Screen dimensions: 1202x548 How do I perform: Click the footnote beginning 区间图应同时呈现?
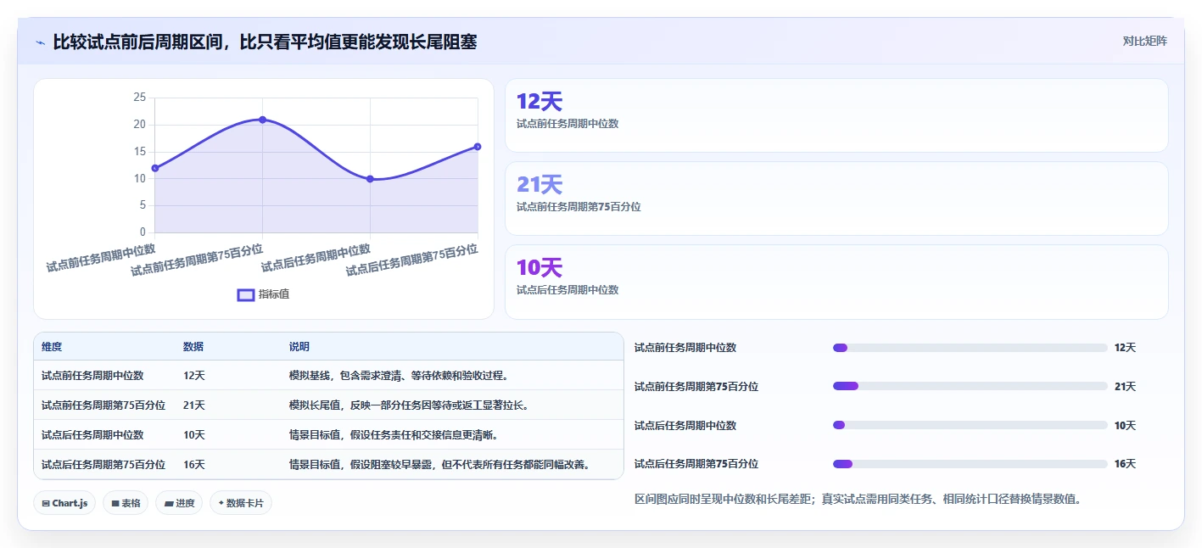pos(858,500)
